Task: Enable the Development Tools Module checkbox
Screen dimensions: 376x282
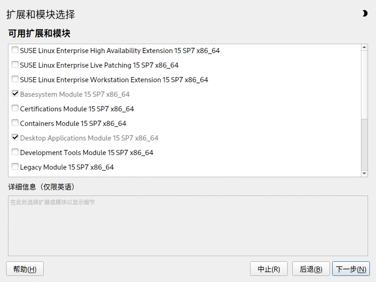Action: (15, 152)
